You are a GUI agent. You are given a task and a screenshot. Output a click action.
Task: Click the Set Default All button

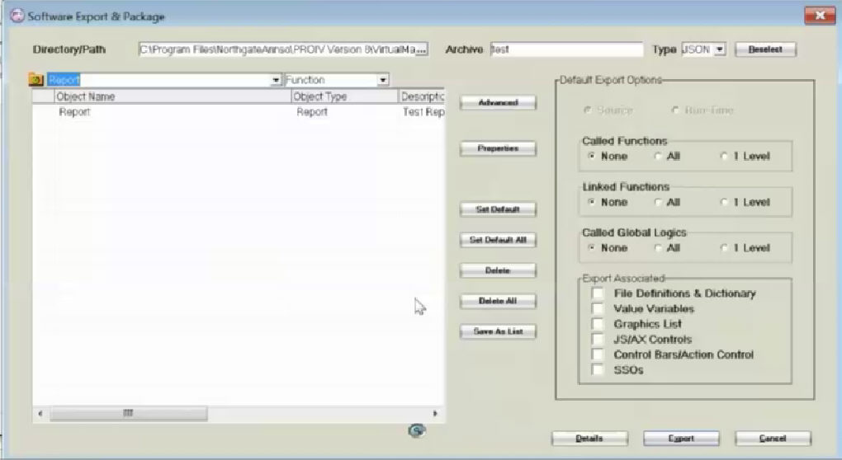pyautogui.click(x=498, y=240)
